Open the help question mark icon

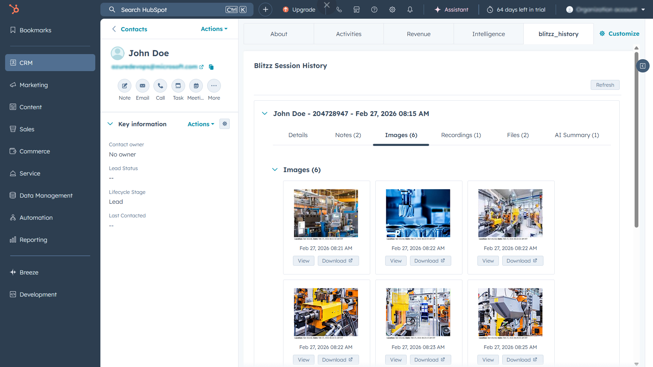[x=374, y=10]
